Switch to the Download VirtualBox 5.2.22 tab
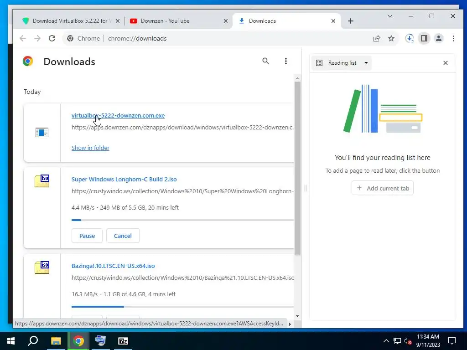The height and width of the screenshot is (350, 467). pos(72,21)
